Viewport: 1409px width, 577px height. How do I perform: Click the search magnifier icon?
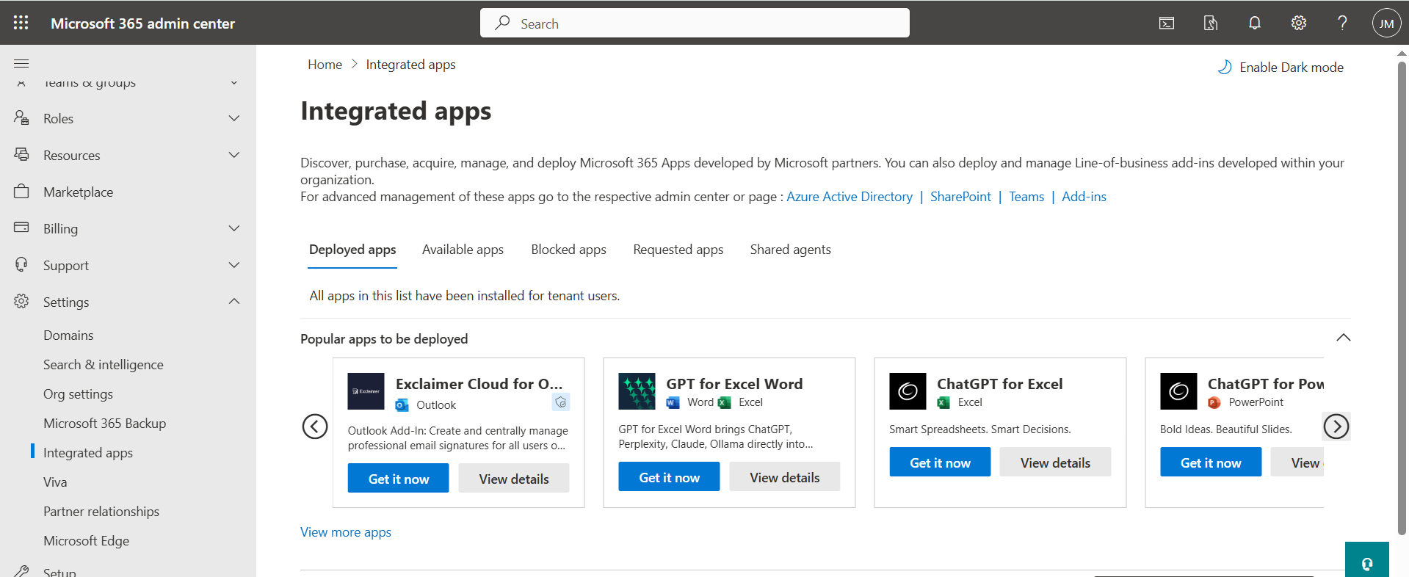[x=502, y=23]
